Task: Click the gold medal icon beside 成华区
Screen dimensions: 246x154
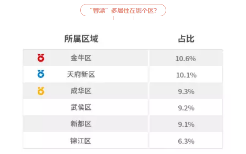Action: [x=41, y=91]
